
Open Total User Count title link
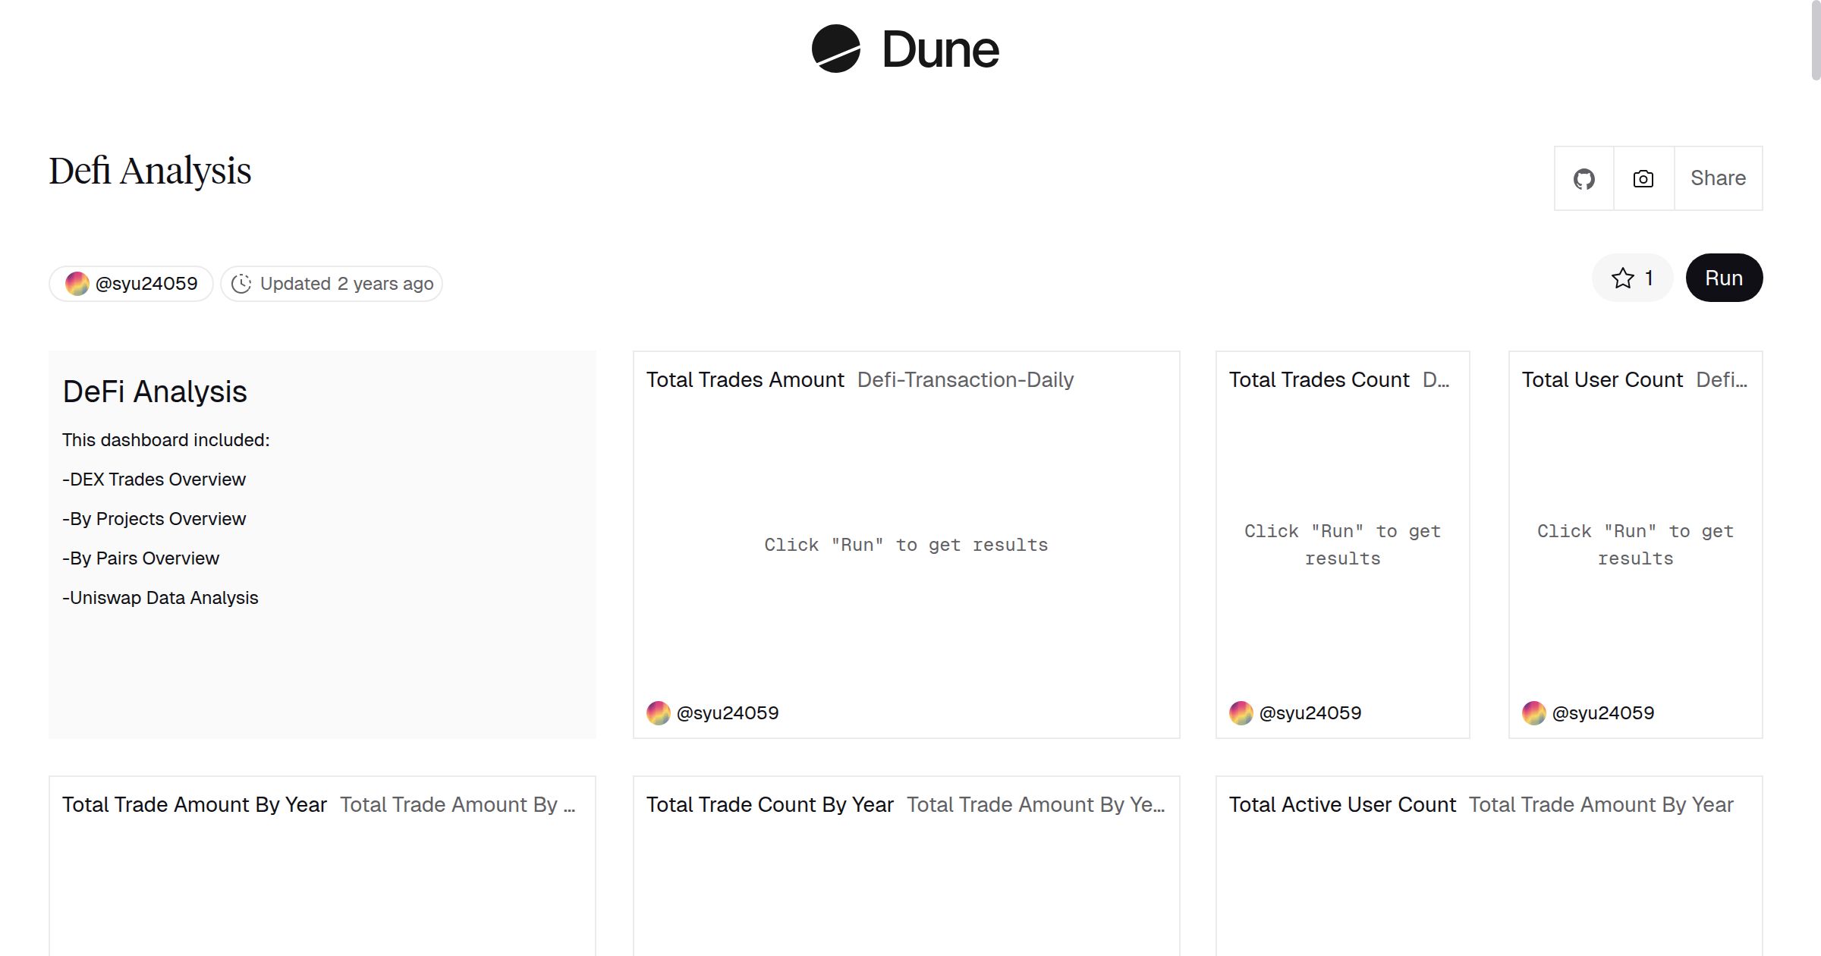pos(1602,380)
